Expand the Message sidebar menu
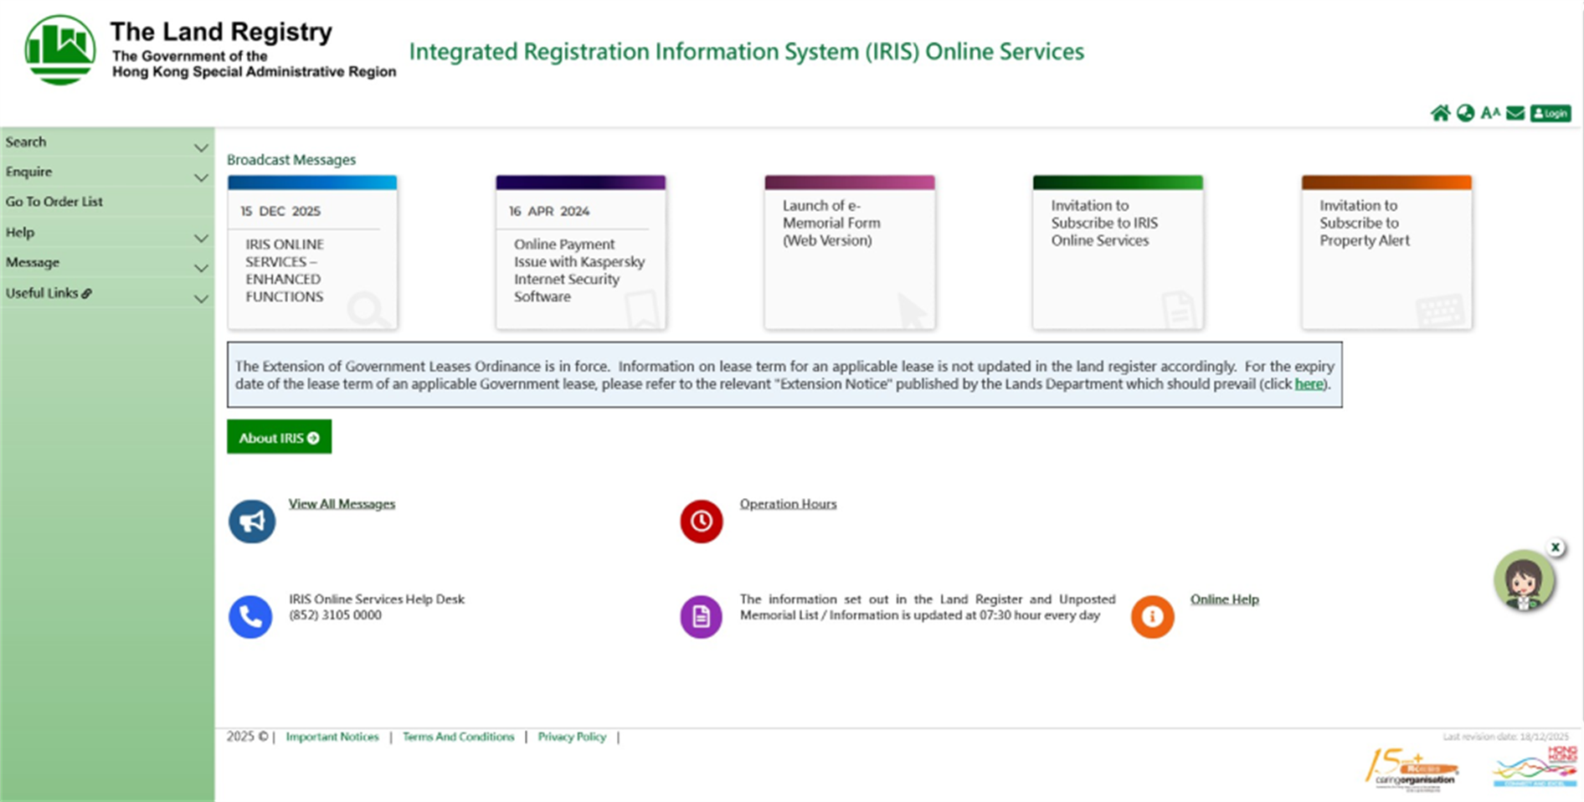This screenshot has height=802, width=1584. 106,263
